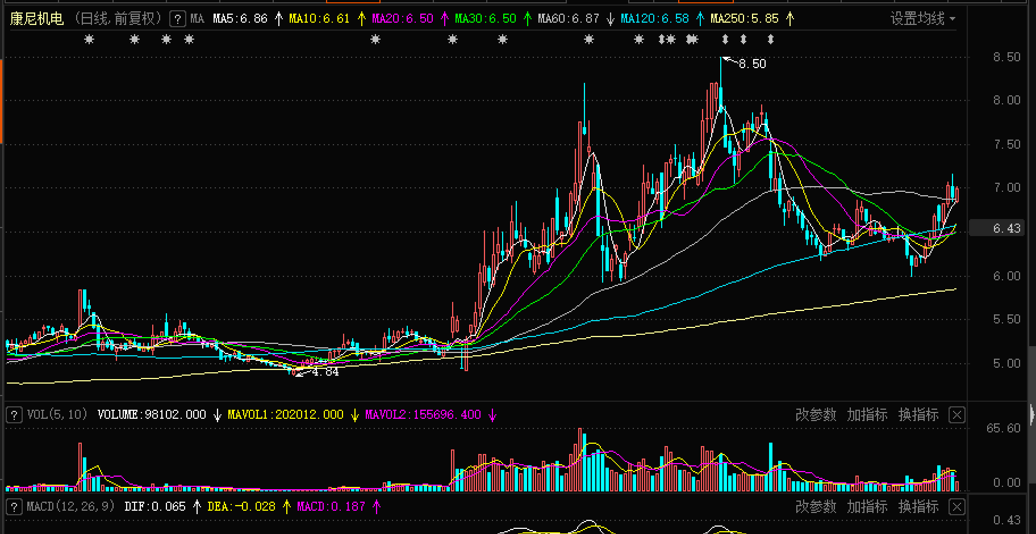Select the stock name 康尼机电
This screenshot has height=534, width=1036.
point(37,19)
